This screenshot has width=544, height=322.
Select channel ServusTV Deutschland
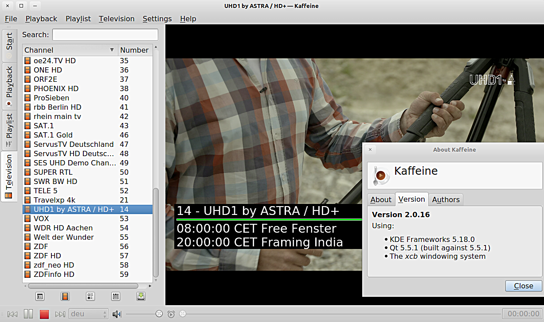coord(87,144)
